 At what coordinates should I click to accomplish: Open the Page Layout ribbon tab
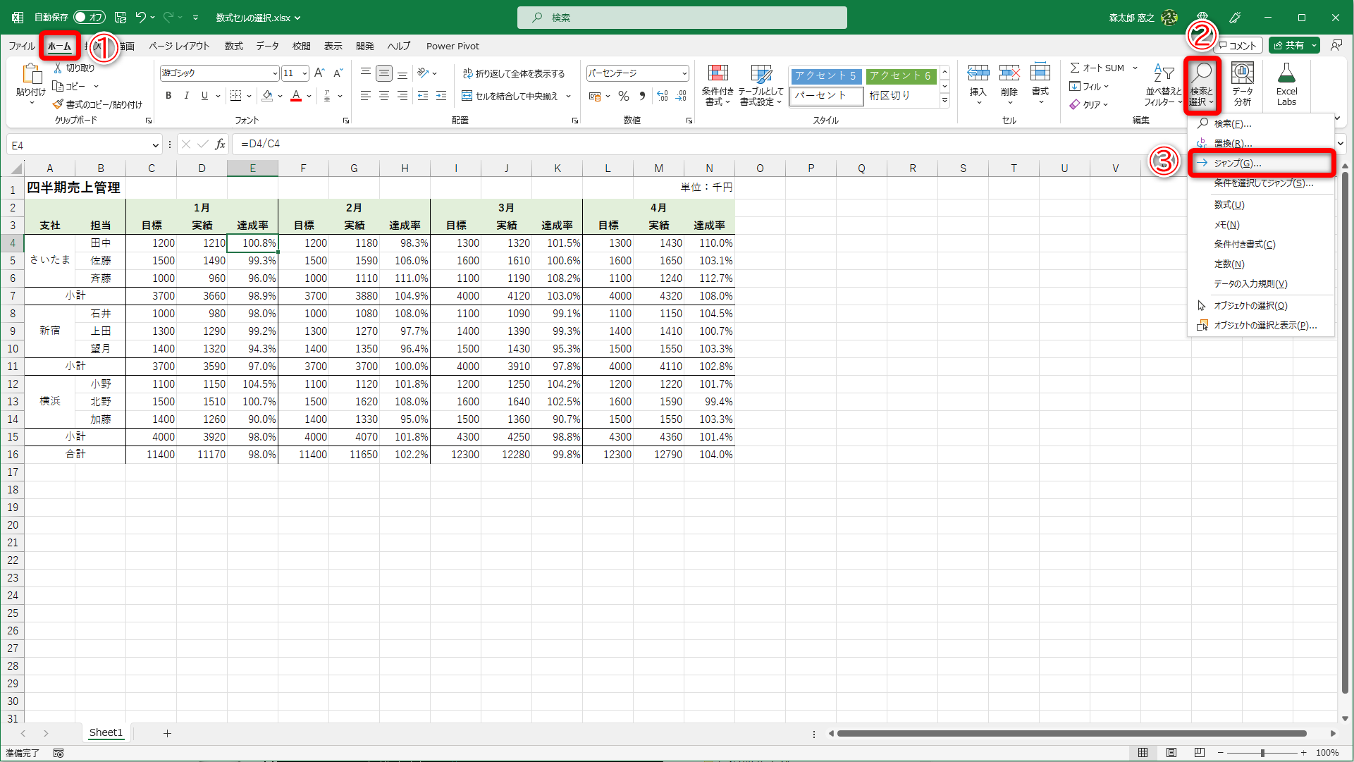[179, 46]
